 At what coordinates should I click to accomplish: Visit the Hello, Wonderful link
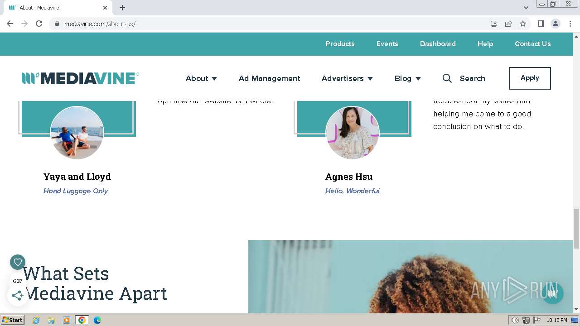point(353,191)
